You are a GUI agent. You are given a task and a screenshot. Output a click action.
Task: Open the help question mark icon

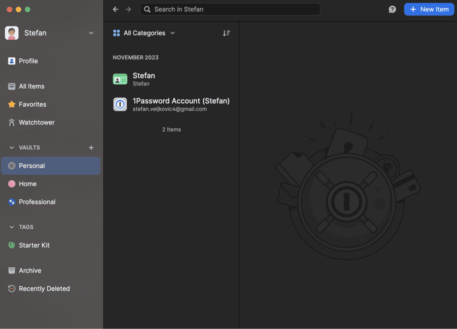click(392, 9)
